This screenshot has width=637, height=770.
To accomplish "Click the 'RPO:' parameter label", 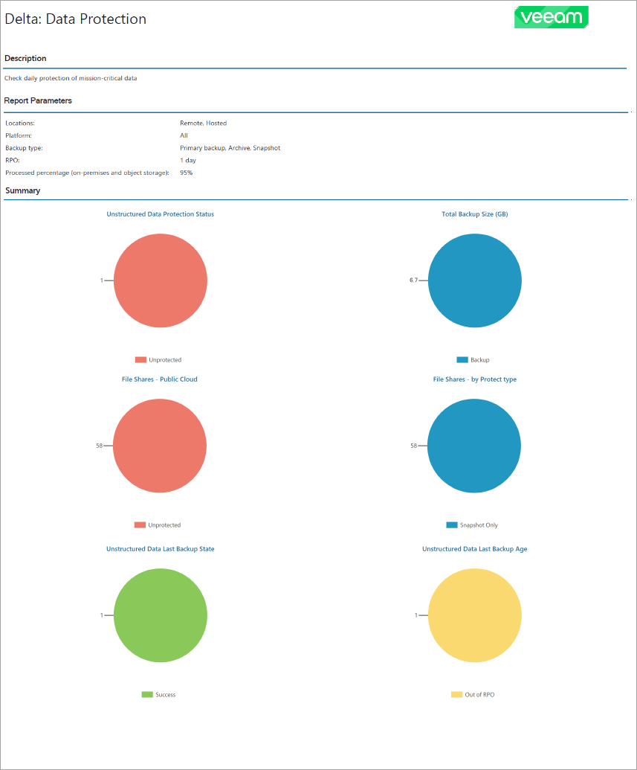I will [x=13, y=160].
